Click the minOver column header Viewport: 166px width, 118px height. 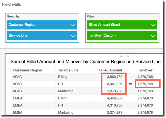point(146,70)
